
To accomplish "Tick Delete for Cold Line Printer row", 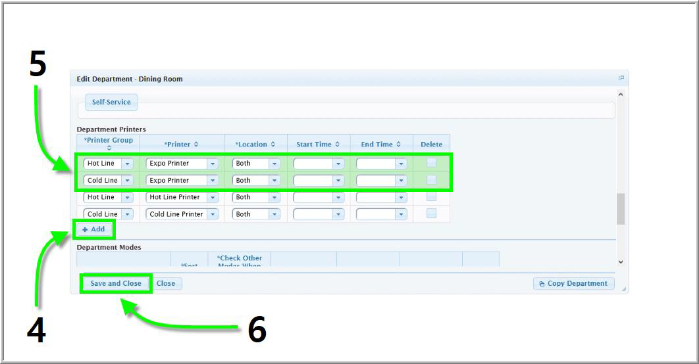I will click(x=431, y=214).
